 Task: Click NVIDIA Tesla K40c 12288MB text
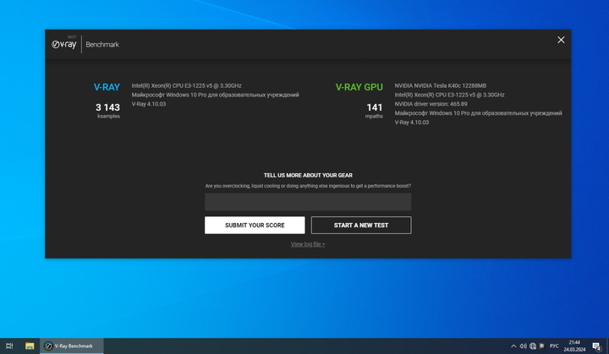tap(441, 85)
